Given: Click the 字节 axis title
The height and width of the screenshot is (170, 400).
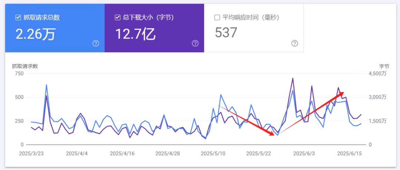Looking at the screenshot, I should [384, 66].
